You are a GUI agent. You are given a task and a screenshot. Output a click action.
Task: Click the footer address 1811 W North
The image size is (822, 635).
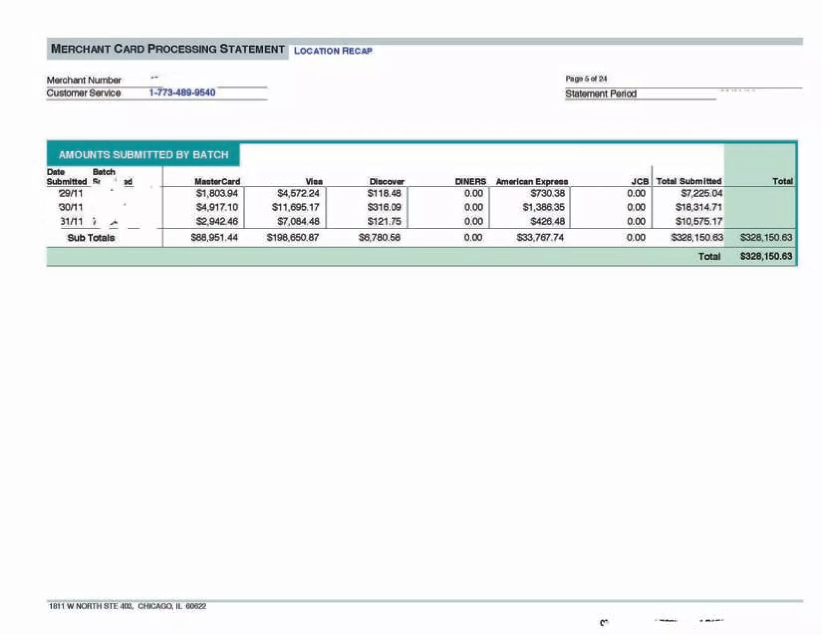tap(127, 606)
